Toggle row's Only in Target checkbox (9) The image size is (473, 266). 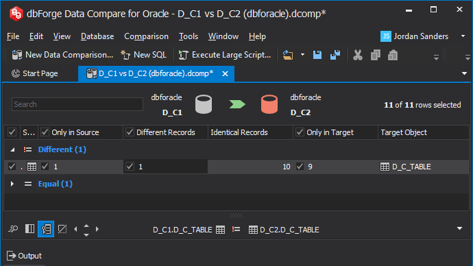point(300,167)
